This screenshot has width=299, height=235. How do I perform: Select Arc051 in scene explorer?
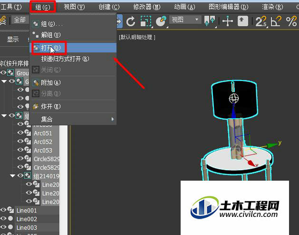[43, 133]
